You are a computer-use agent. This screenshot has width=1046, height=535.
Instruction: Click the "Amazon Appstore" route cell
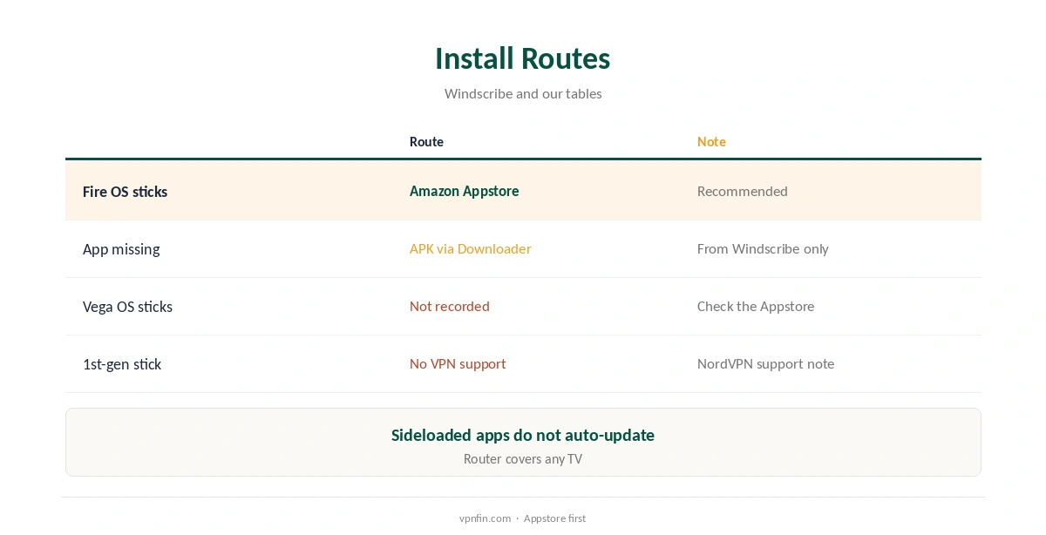[464, 191]
